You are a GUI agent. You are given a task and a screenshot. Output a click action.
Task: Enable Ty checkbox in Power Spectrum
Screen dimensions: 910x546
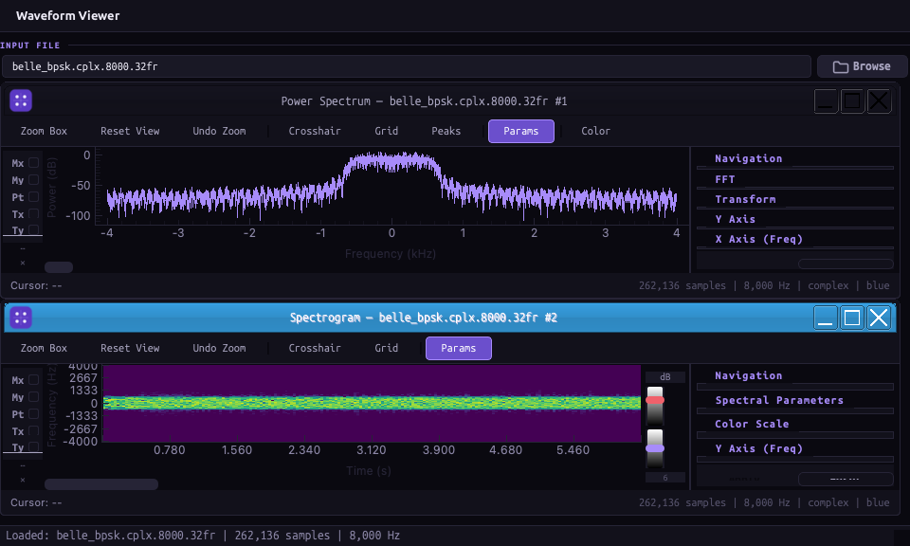(34, 229)
